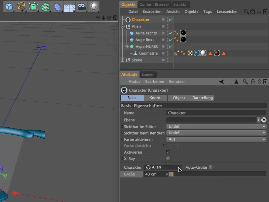This screenshot has height=202, width=269.
Task: Switch to the Objekt properties tab
Action: [x=179, y=98]
